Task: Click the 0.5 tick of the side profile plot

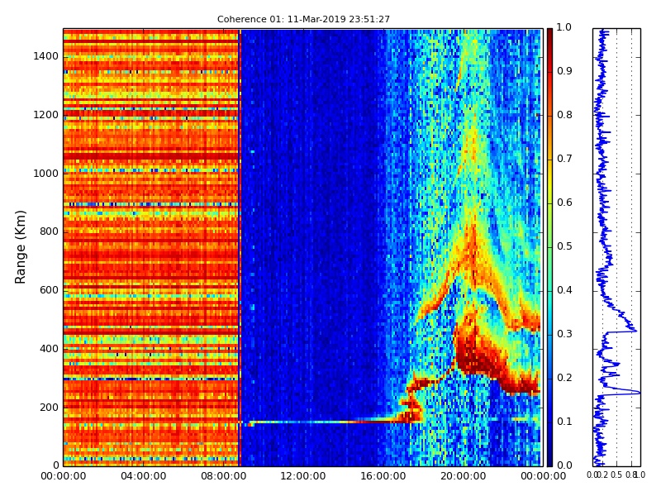Action: [x=616, y=475]
